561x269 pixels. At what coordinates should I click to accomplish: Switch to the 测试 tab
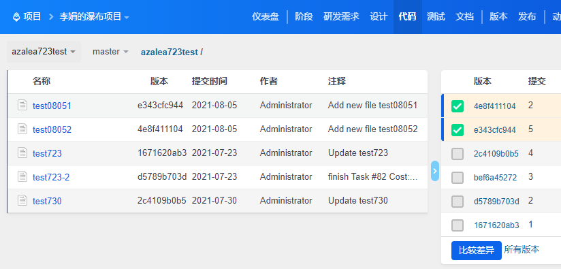click(x=436, y=17)
